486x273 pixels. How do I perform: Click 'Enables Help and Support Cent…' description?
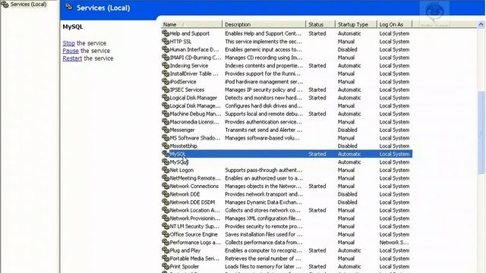[264, 33]
